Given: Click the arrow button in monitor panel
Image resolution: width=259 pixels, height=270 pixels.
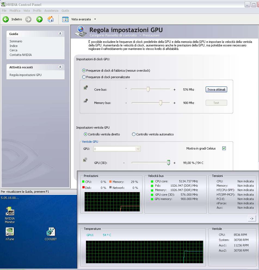Looking at the screenshot, I should (252, 218).
